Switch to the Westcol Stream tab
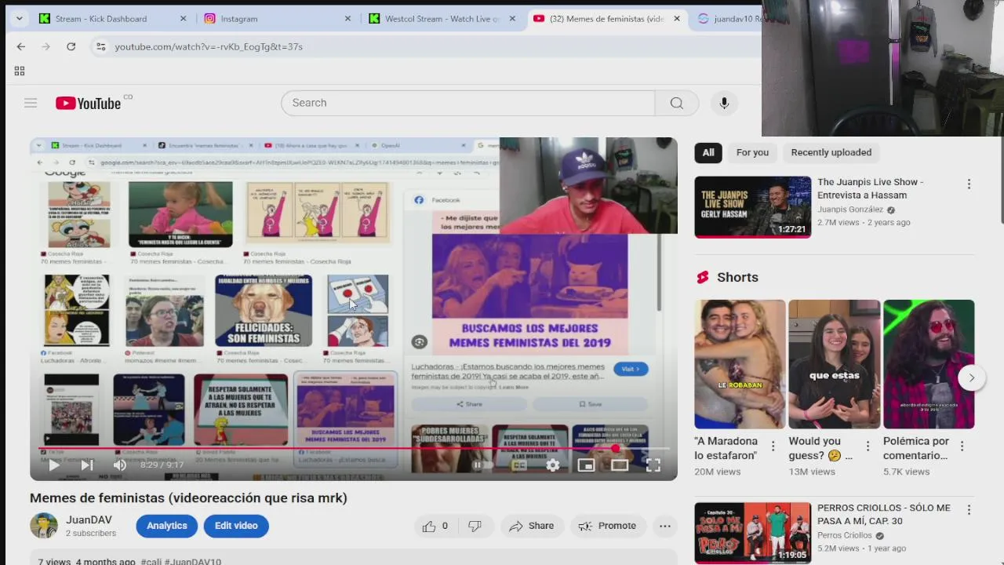 pos(443,18)
